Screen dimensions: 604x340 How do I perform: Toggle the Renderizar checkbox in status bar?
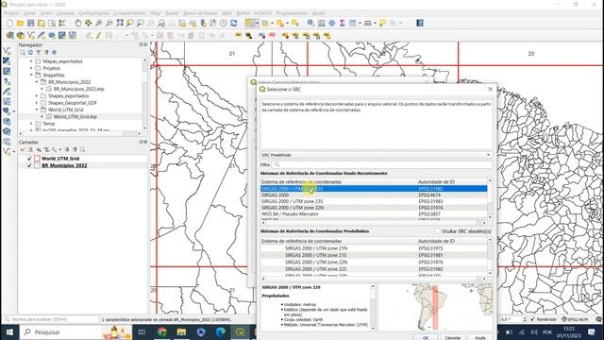click(x=532, y=319)
